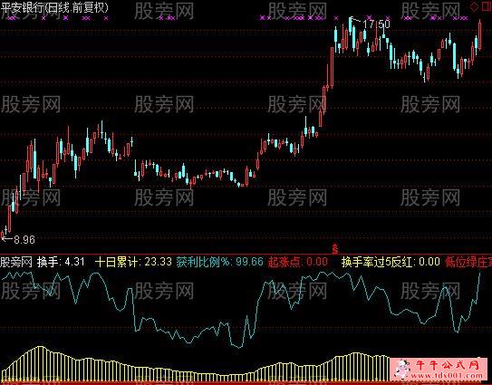Click the red up-arrow signal marker above indicator panel

(x=335, y=248)
